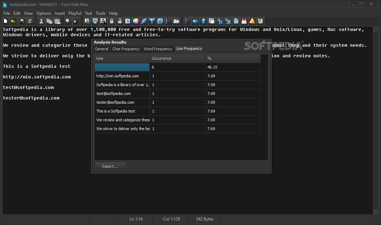Click the closed padlock encrypt icon
The width and height of the screenshot is (381, 225).
(111, 21)
